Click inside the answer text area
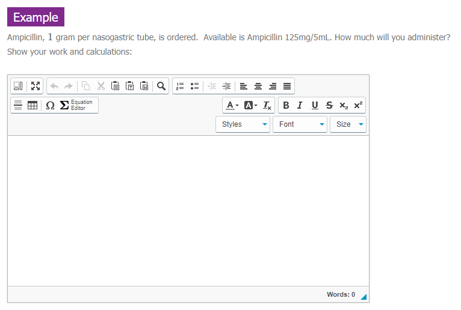Screen dimensions: 461x310 pyautogui.click(x=188, y=211)
